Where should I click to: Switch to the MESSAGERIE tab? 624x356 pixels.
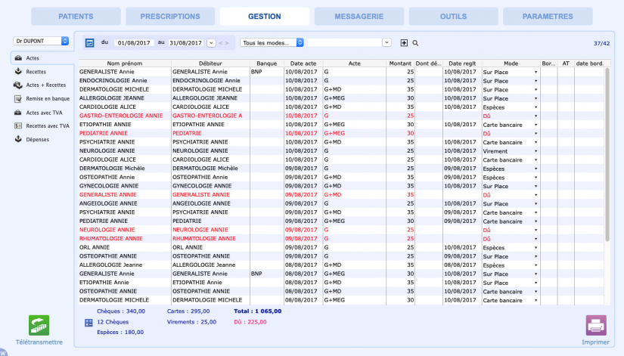click(x=359, y=17)
